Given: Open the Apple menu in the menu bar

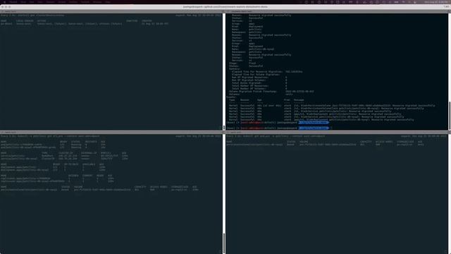Looking at the screenshot, I should coord(4,1).
